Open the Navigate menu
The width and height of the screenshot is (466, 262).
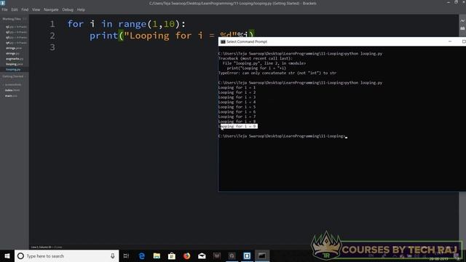pos(51,9)
